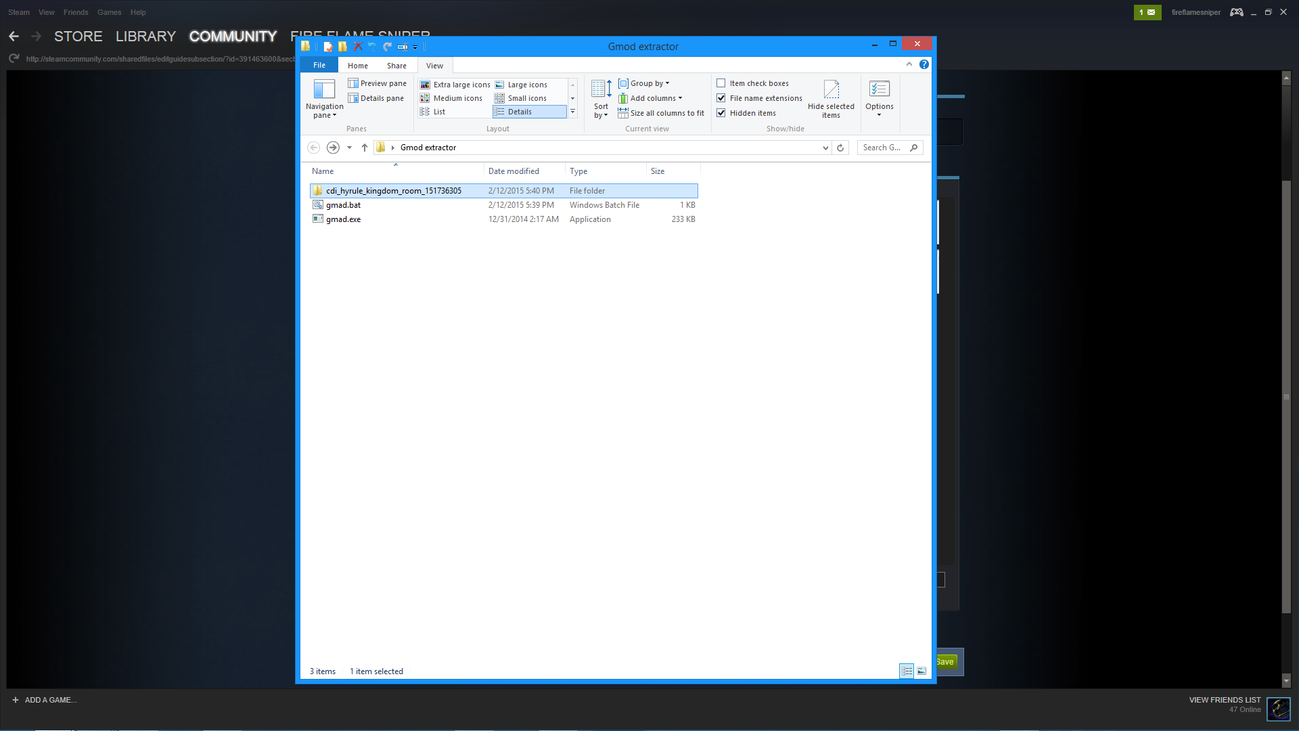The image size is (1299, 731).
Task: Click the red Delete icon in quick access toolbar
Action: coord(358,47)
